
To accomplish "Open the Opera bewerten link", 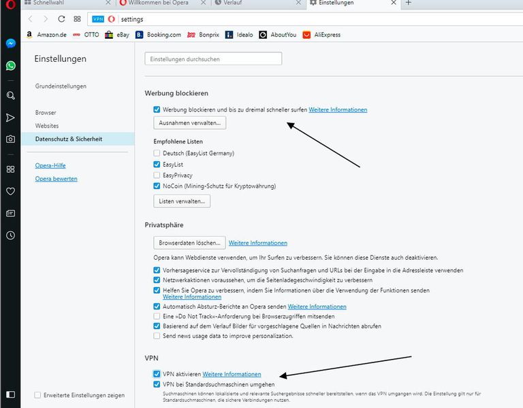I will tap(56, 179).
